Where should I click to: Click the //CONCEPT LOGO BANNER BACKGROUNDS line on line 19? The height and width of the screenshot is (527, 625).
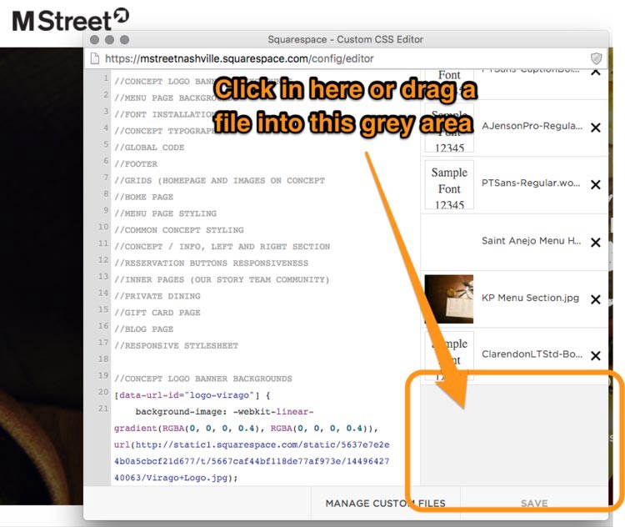tap(202, 379)
